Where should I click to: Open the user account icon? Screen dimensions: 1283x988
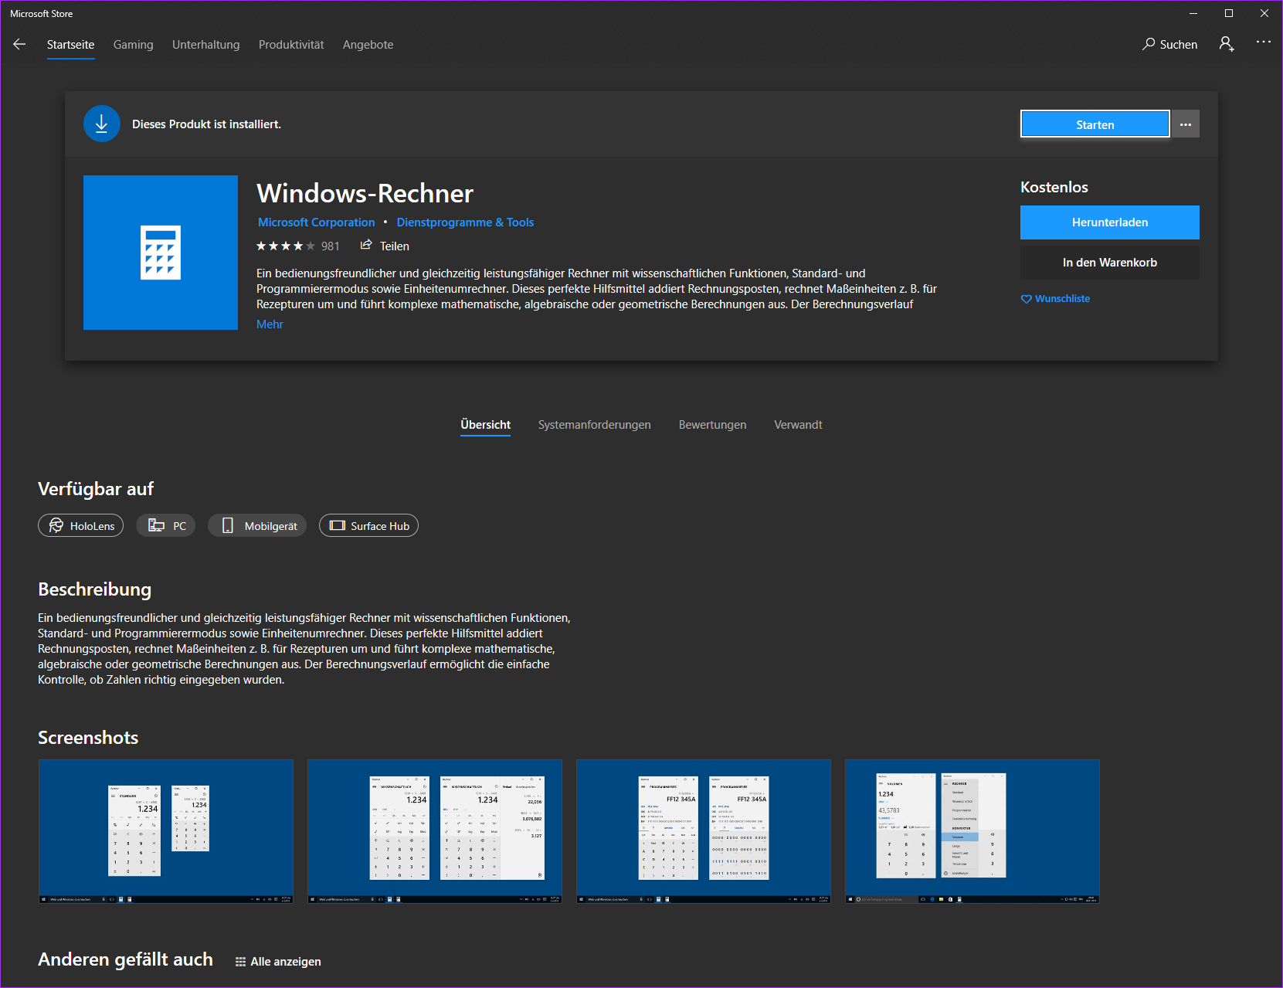pos(1227,44)
